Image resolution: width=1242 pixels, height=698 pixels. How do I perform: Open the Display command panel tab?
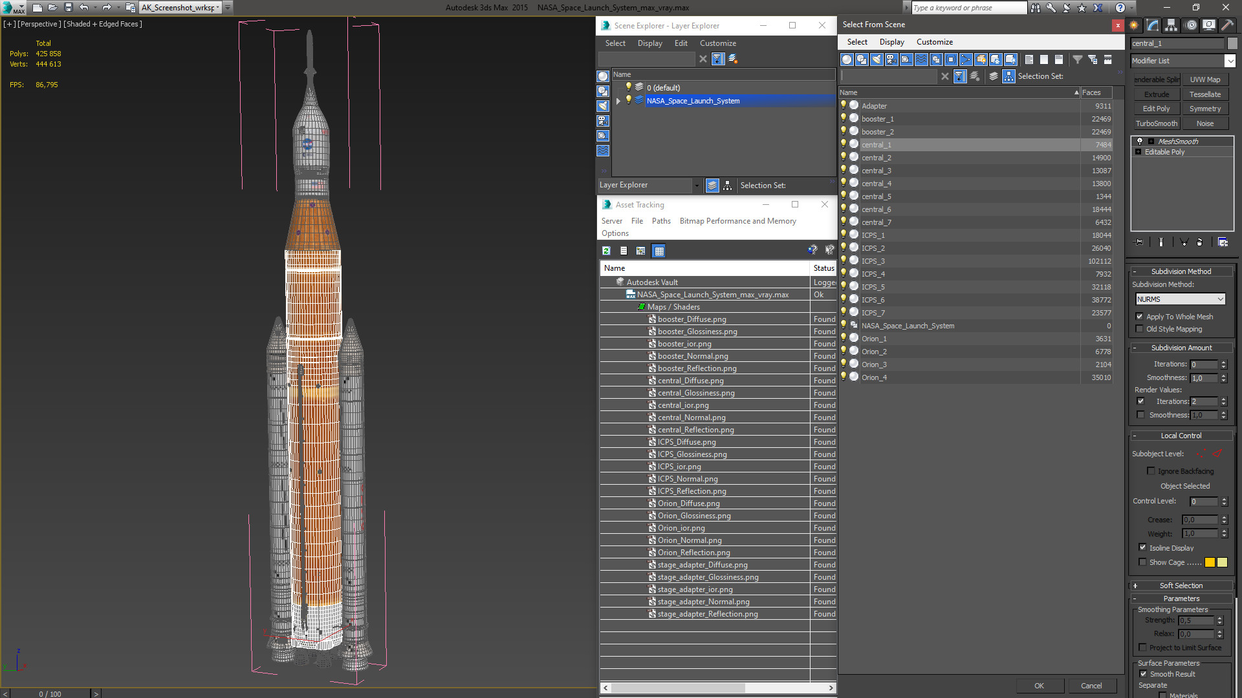(x=1209, y=25)
